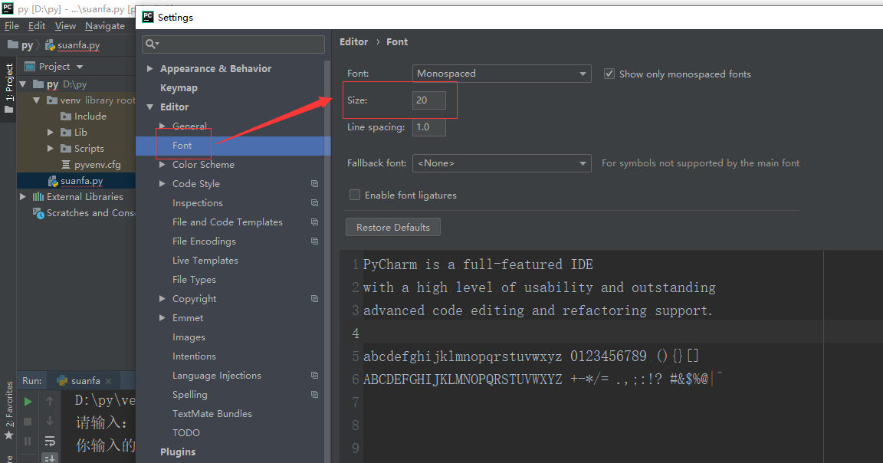This screenshot has width=883, height=463.
Task: Expand the Code Style node arrow
Action: coord(162,184)
